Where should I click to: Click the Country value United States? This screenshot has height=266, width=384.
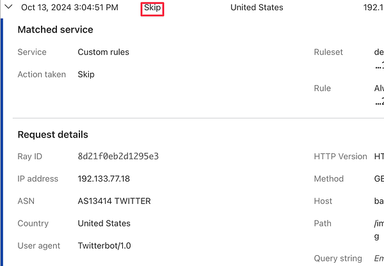pyautogui.click(x=104, y=223)
